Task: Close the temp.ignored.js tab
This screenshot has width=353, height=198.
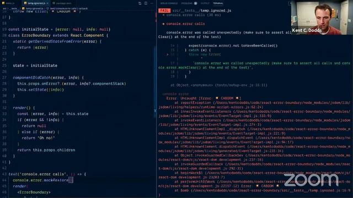Action: 47,3
